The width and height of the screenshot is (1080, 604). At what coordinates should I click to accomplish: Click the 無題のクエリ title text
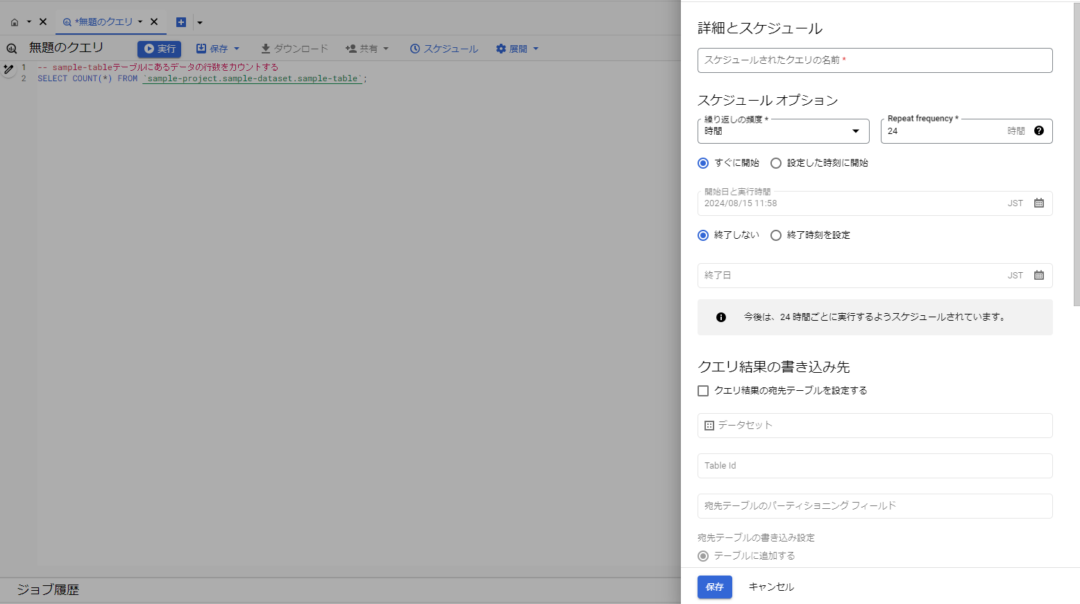[x=66, y=48]
